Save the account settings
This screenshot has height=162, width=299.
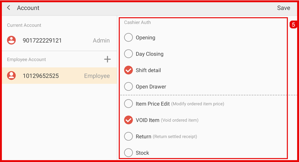pos(283,8)
